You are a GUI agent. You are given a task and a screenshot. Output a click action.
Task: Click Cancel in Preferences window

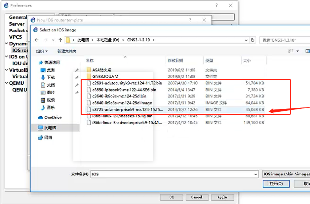pos(197,197)
